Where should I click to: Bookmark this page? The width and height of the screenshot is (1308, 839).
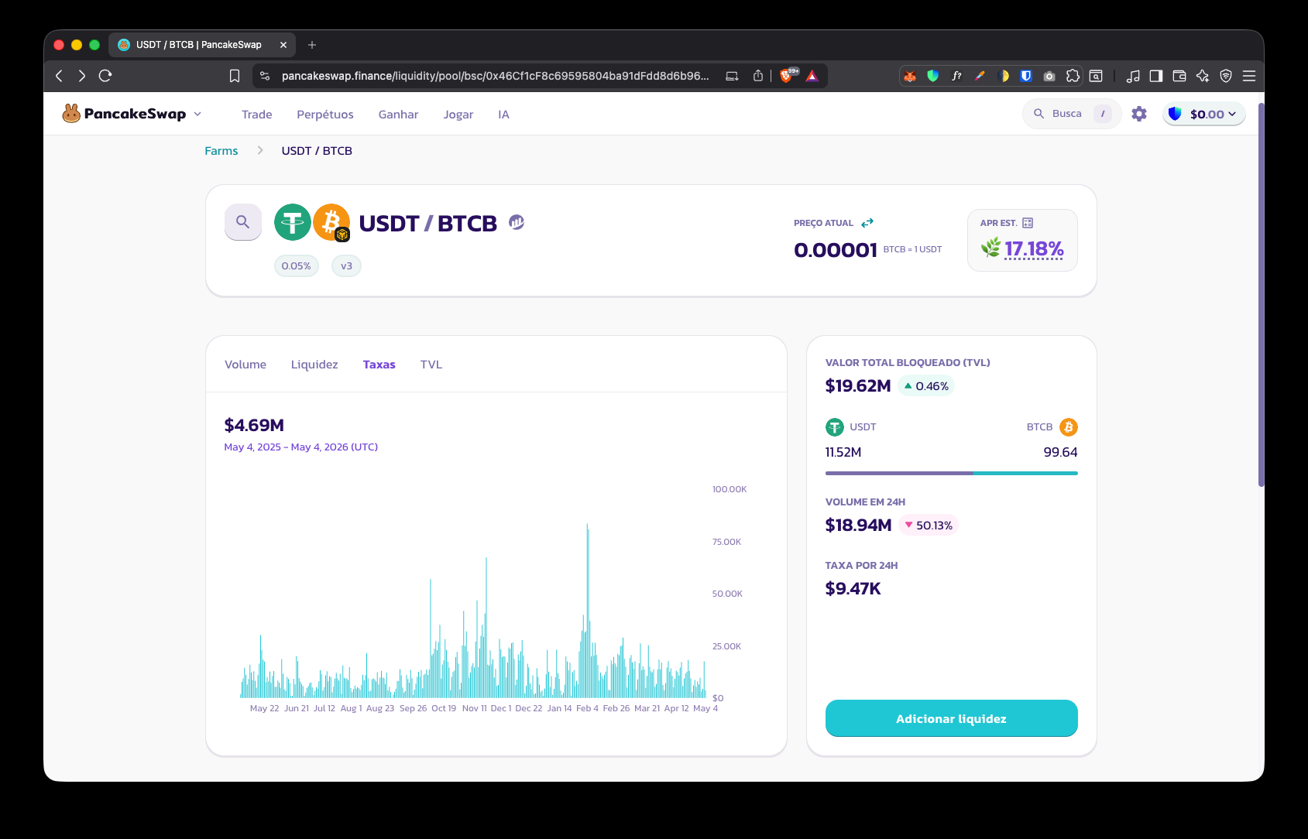pyautogui.click(x=235, y=76)
